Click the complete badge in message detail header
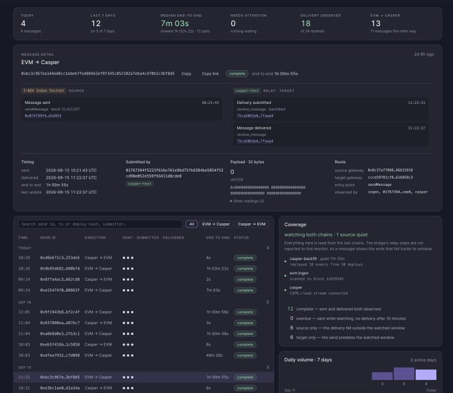Image resolution: width=453 pixels, height=393 pixels. pyautogui.click(x=237, y=74)
